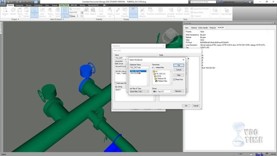The height and width of the screenshot is (156, 277).
Task: Click Help in the Select Workbook dialog
Action: pyautogui.click(x=179, y=75)
